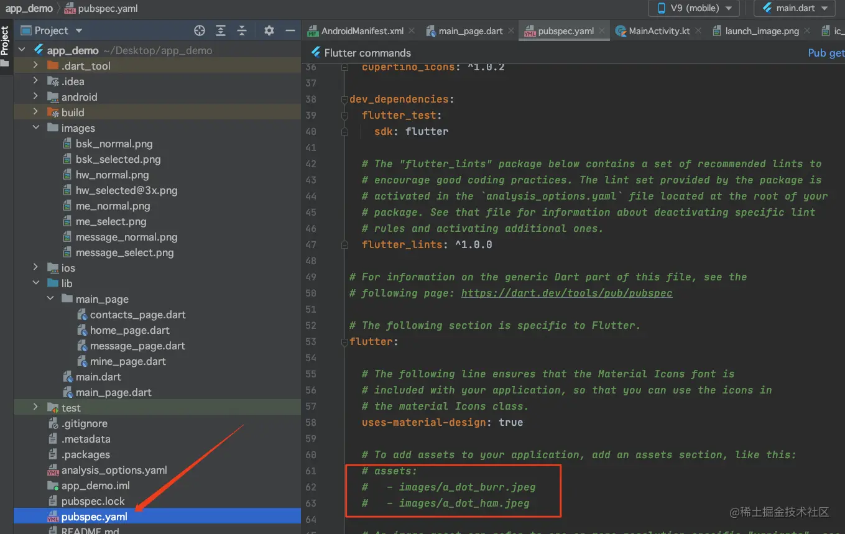Image resolution: width=845 pixels, height=534 pixels.
Task: Collapse the images folder
Action: pos(36,128)
